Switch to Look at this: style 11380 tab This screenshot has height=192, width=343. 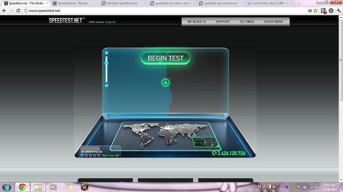270,3
